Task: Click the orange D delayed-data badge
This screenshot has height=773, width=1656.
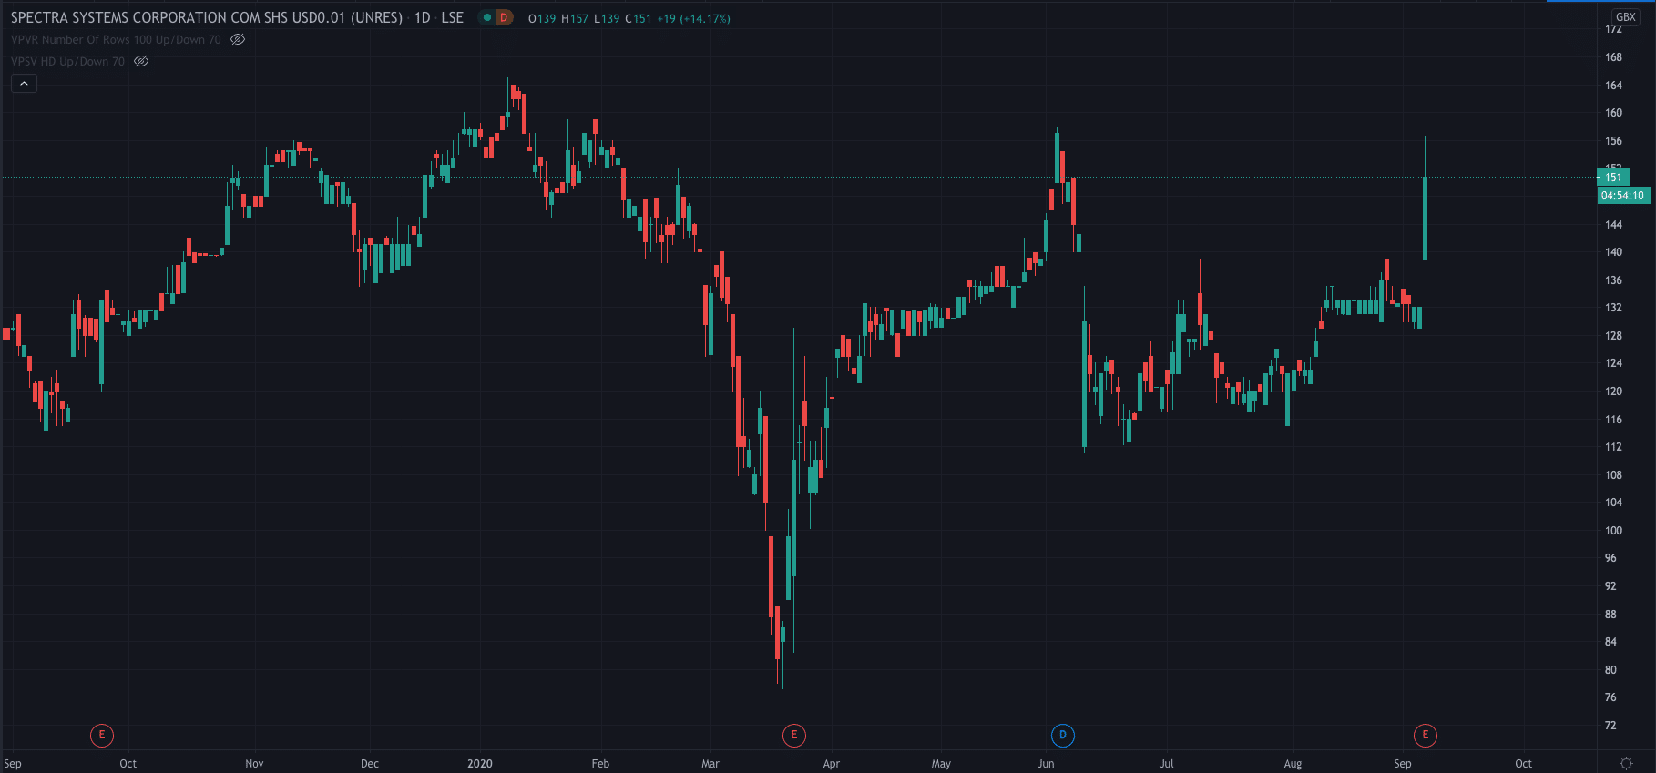Action: tap(504, 17)
